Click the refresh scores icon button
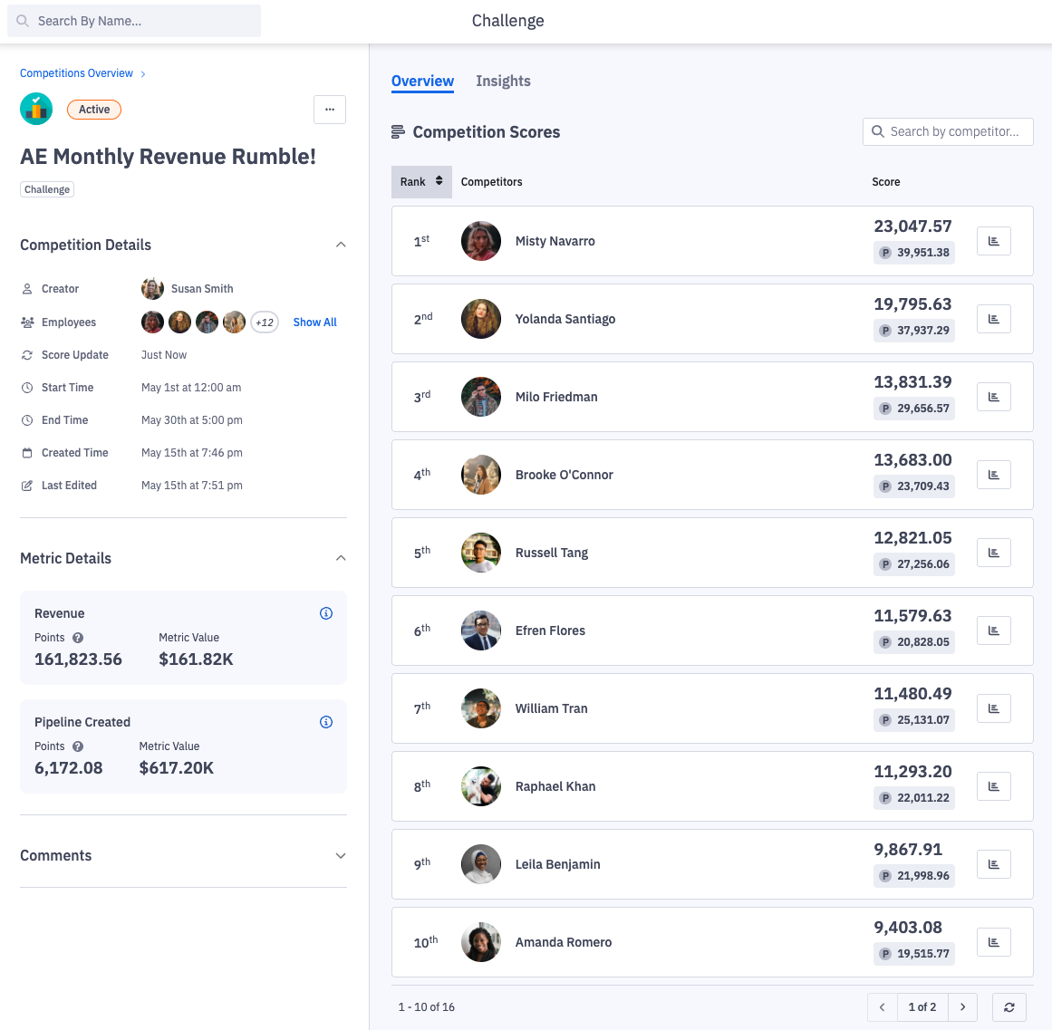 1009,1007
